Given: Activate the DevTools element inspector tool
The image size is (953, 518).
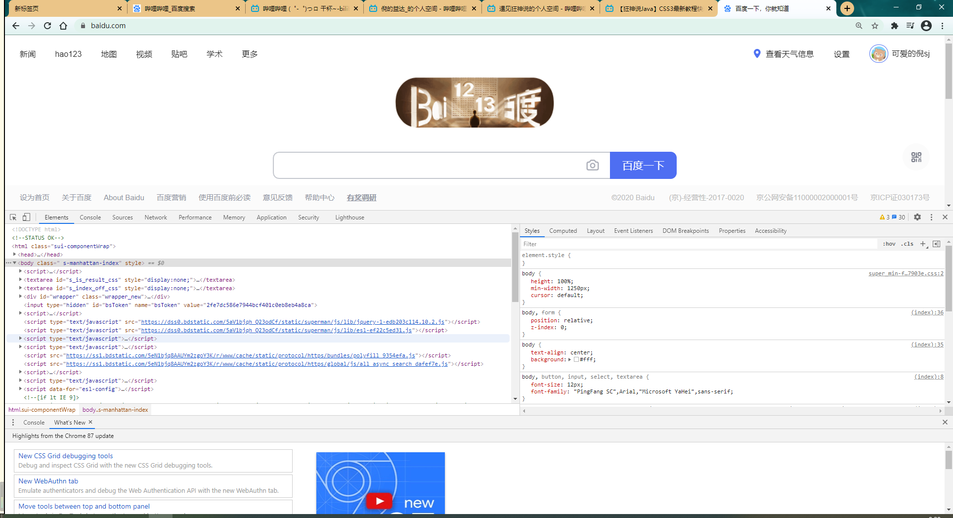Looking at the screenshot, I should point(13,217).
